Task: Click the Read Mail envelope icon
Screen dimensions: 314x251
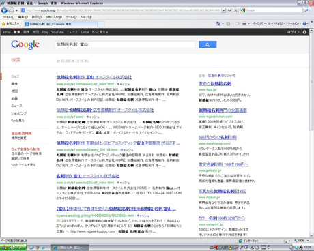Action: 238,24
